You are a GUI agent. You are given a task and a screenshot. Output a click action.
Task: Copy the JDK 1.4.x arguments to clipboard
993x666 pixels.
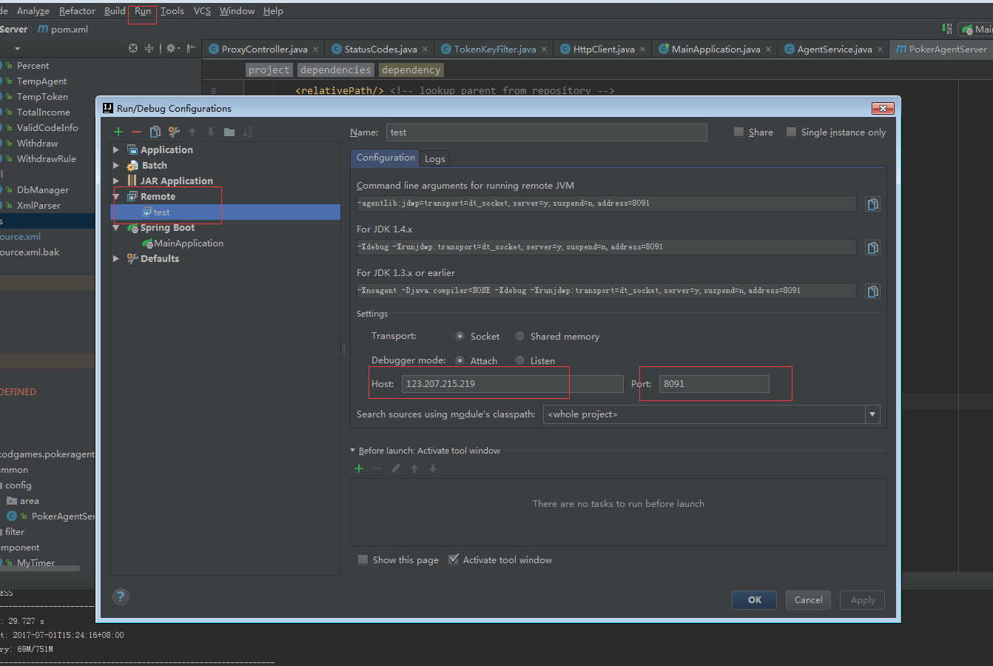[873, 247]
